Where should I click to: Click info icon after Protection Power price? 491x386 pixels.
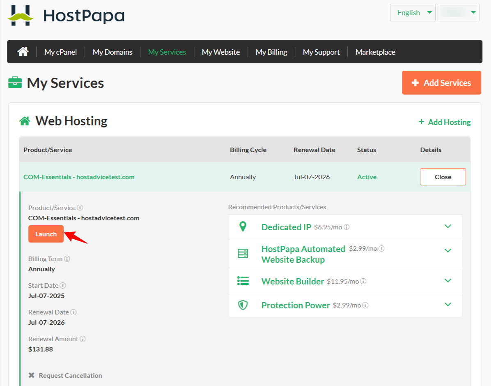[365, 305]
